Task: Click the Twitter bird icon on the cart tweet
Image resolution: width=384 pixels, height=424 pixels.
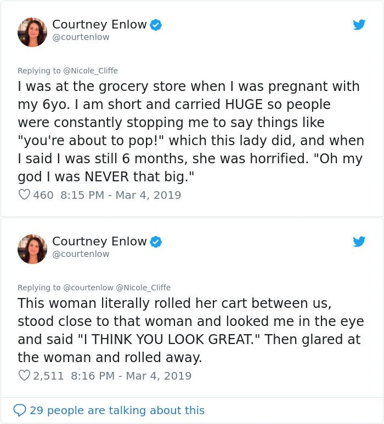Action: 359,242
